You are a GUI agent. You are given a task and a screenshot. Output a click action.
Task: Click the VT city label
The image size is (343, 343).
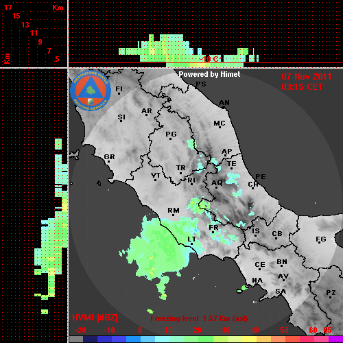pyautogui.click(x=156, y=176)
